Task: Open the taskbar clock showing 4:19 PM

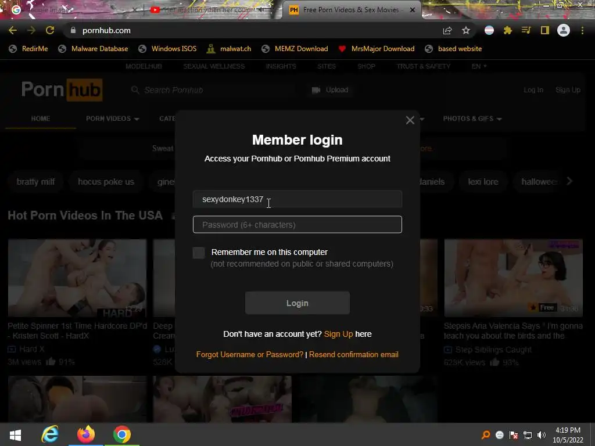Action: (x=568, y=435)
